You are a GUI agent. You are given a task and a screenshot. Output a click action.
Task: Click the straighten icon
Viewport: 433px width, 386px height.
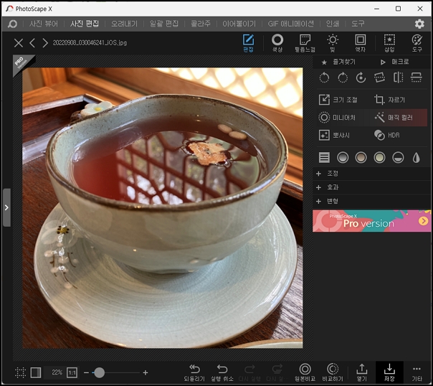coord(379,77)
